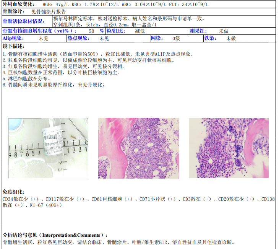
Task: Select the 免疫组化 section heading
Action: (x=13, y=192)
